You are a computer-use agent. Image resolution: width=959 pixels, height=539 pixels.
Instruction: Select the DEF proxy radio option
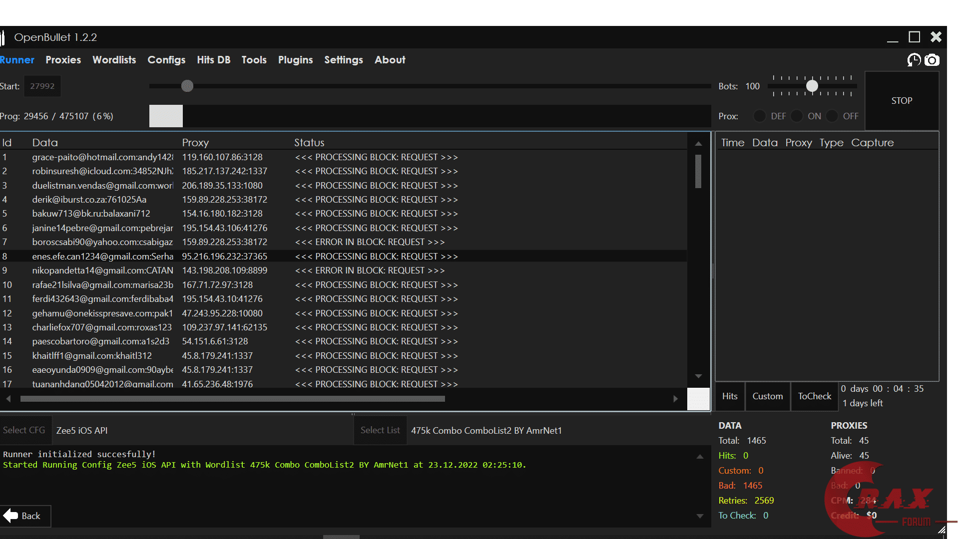[759, 116]
